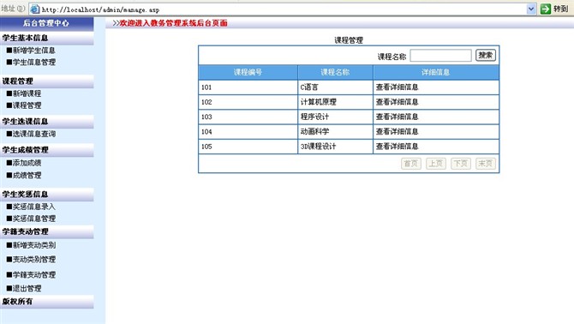Click the Go (转到) arrow icon
Screen dimensions: 574x324
click(x=546, y=9)
